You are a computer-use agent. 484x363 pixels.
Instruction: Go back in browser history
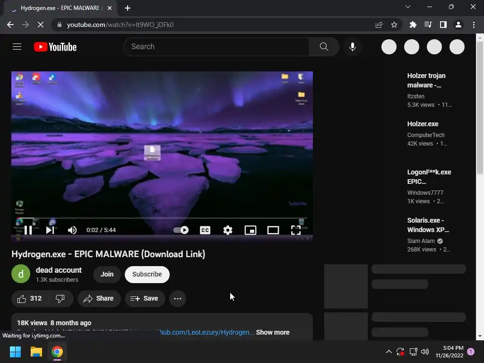click(10, 25)
